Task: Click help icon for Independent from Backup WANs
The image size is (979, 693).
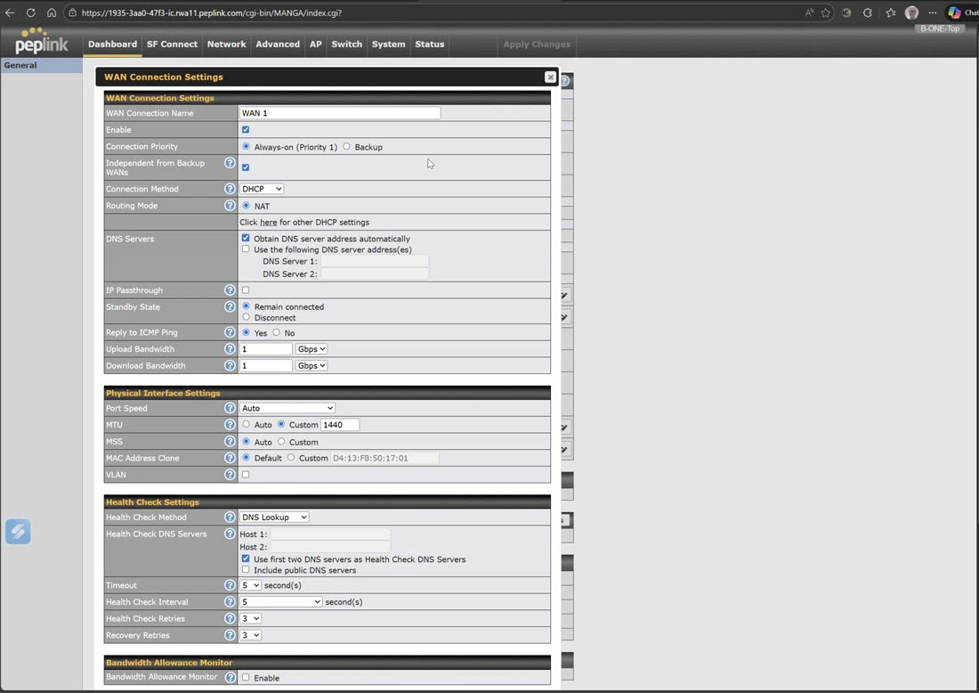Action: click(x=230, y=163)
